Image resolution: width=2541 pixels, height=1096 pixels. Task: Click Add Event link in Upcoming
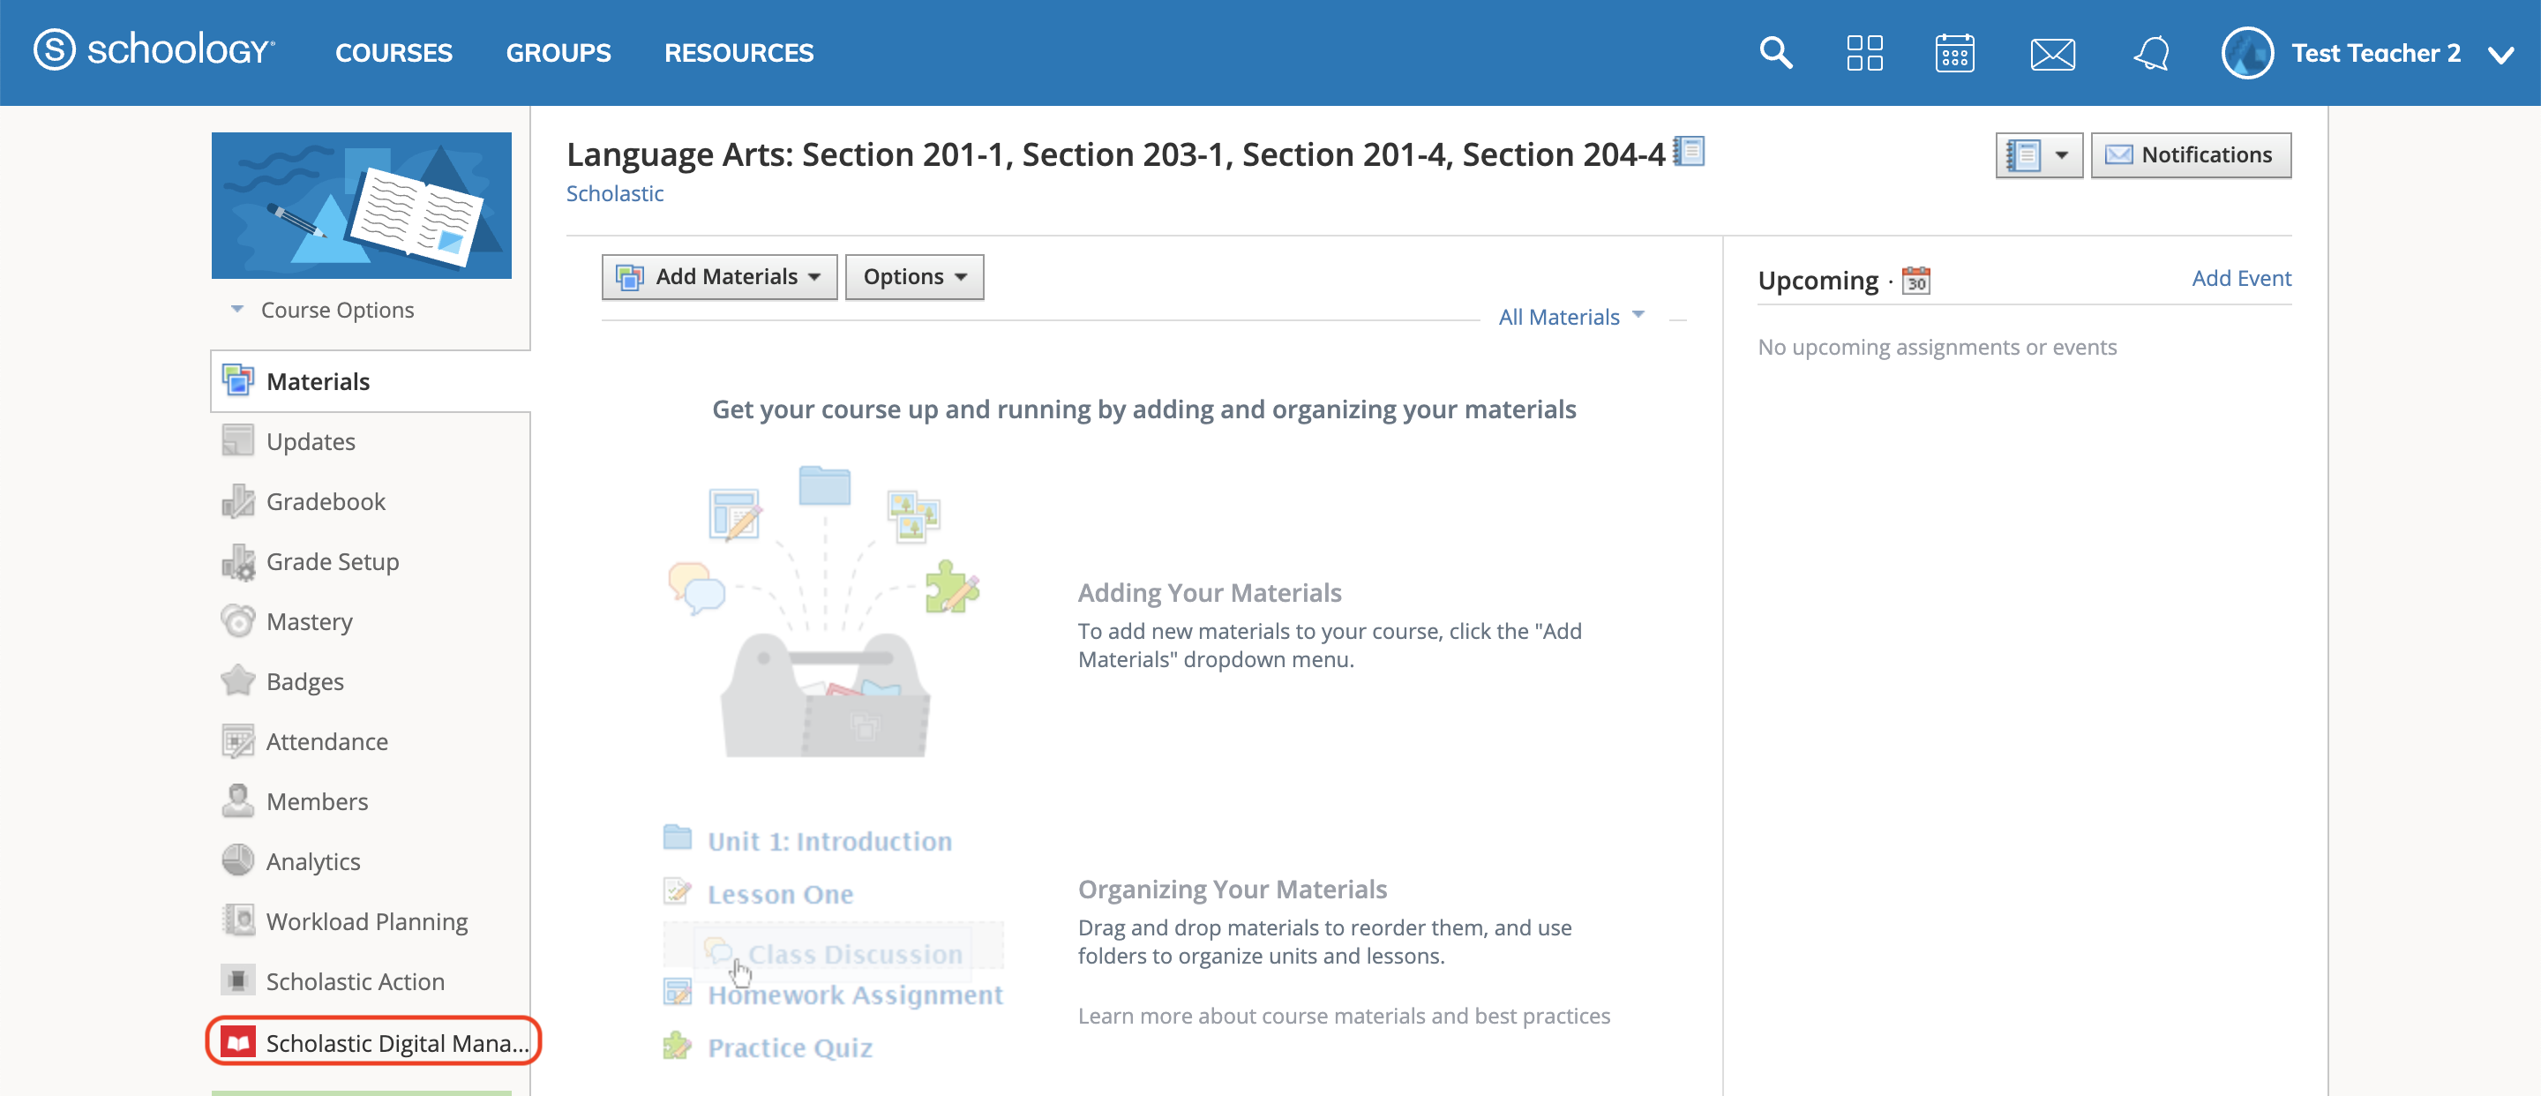click(2241, 277)
